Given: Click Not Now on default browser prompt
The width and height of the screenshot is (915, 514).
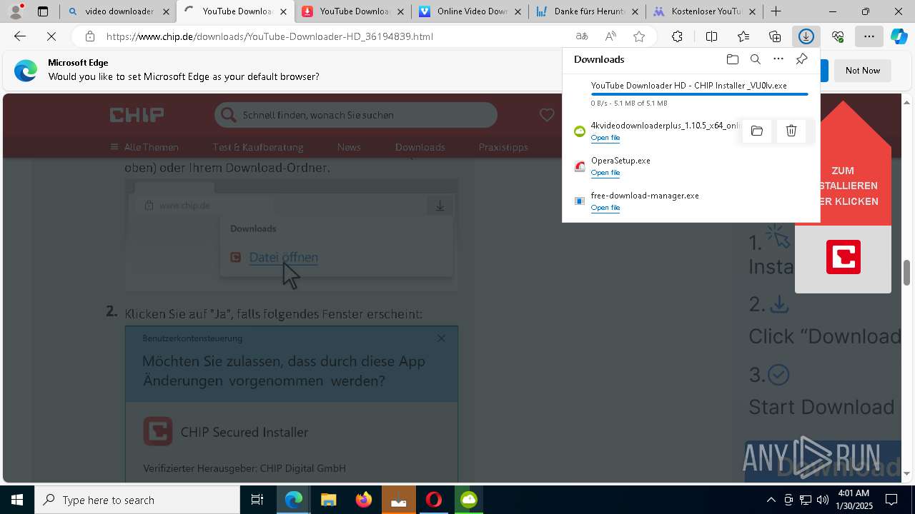Looking at the screenshot, I should point(863,71).
